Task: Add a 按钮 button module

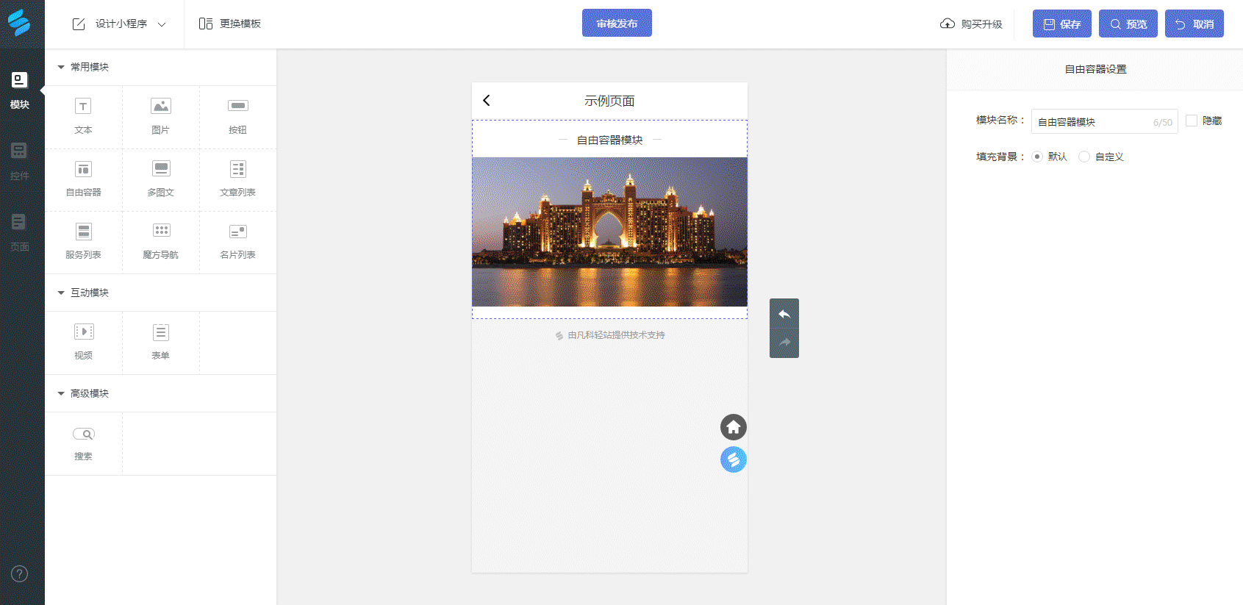Action: point(237,117)
